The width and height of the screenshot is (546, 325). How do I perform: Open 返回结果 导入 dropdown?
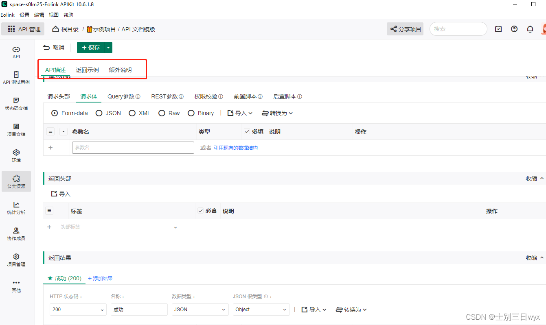314,310
